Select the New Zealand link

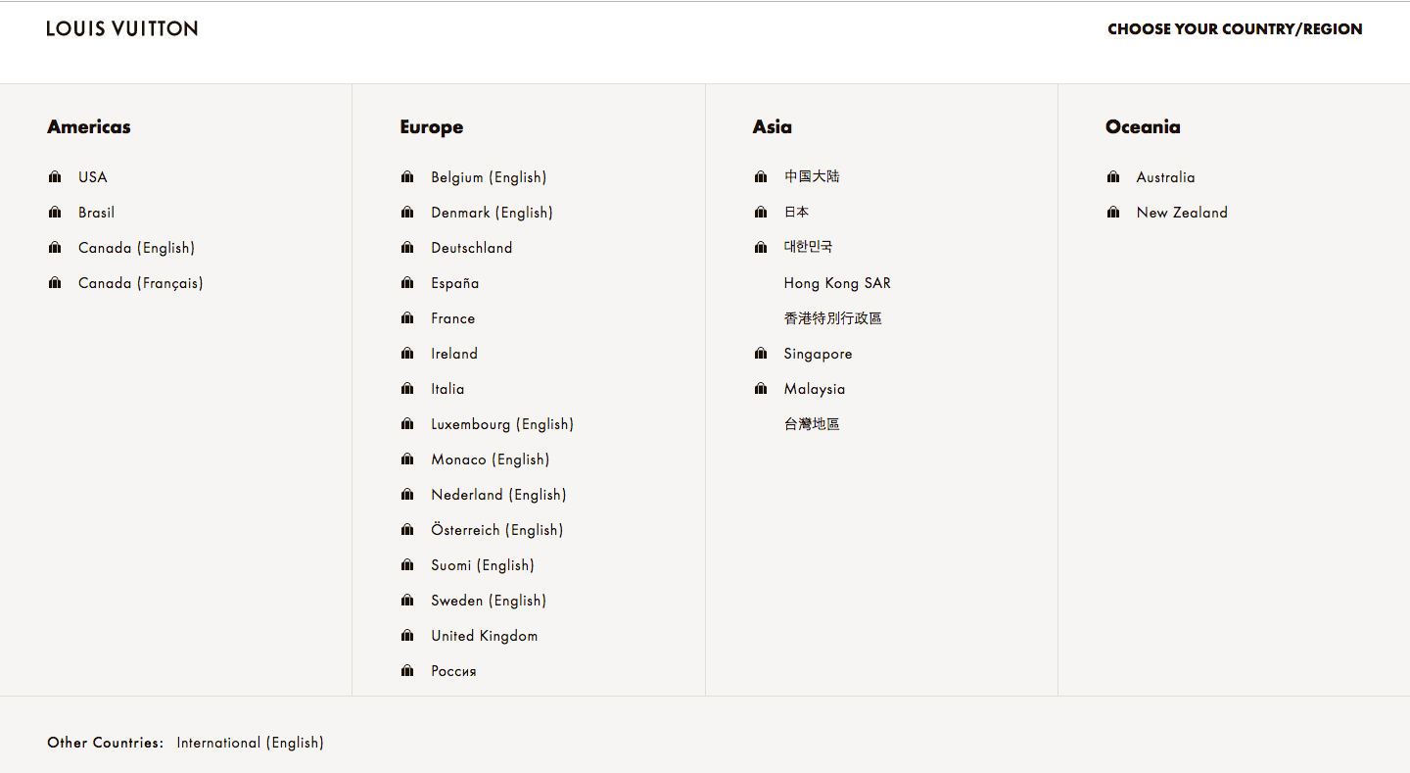click(1182, 213)
